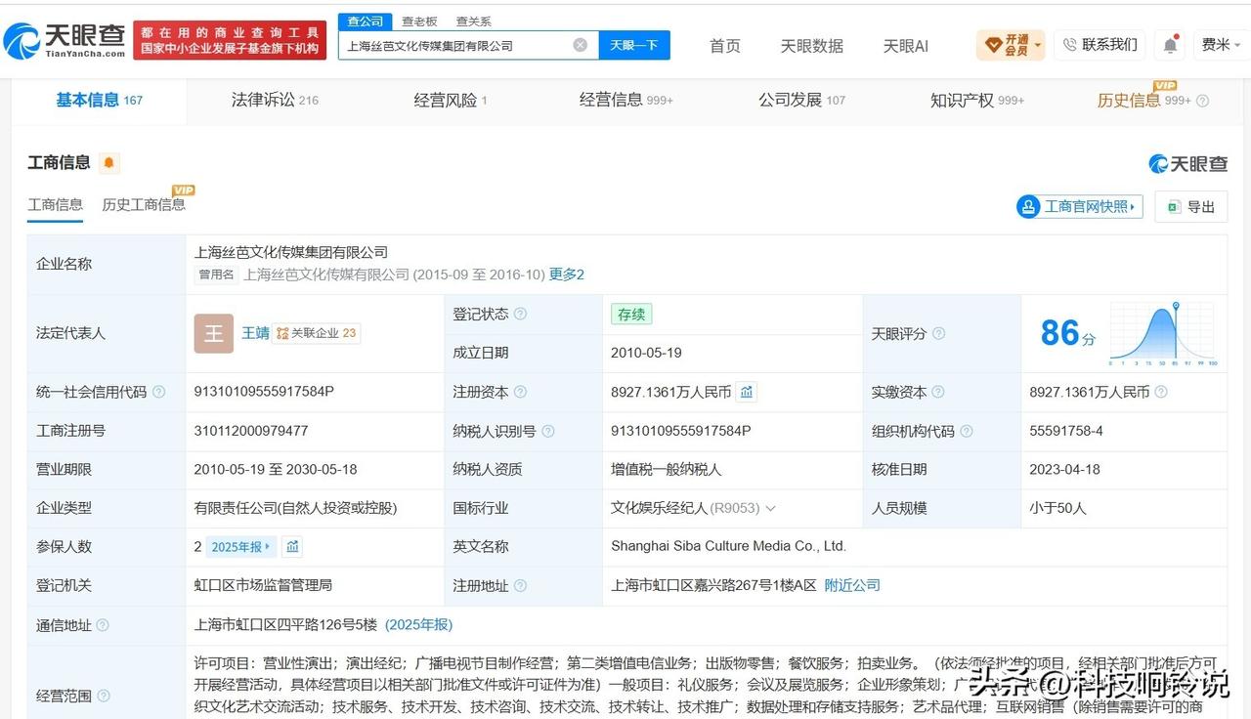The width and height of the screenshot is (1251, 719).
Task: Click the help icon beside 统一社会信用代码
Action: click(158, 392)
